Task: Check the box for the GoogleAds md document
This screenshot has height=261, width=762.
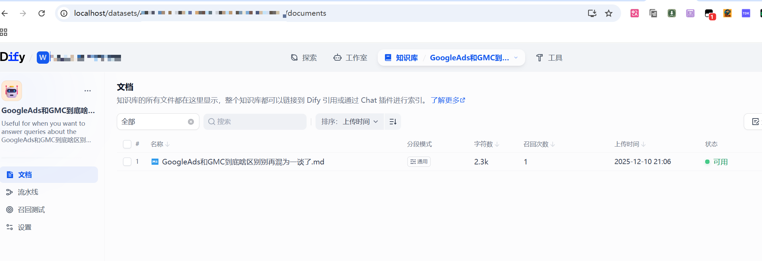Action: [x=127, y=162]
